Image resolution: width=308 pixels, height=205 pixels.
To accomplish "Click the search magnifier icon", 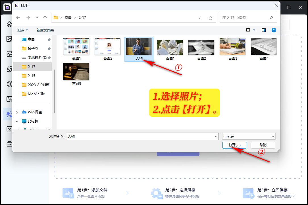I will 271,18.
